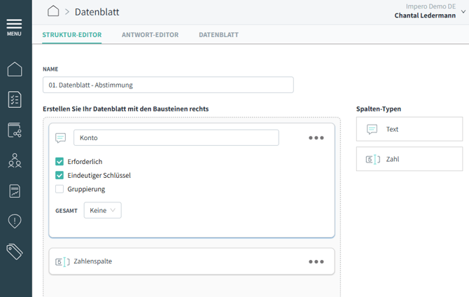Viewport: 469px width, 297px height.
Task: Click the home icon in sidebar
Action: (15, 69)
